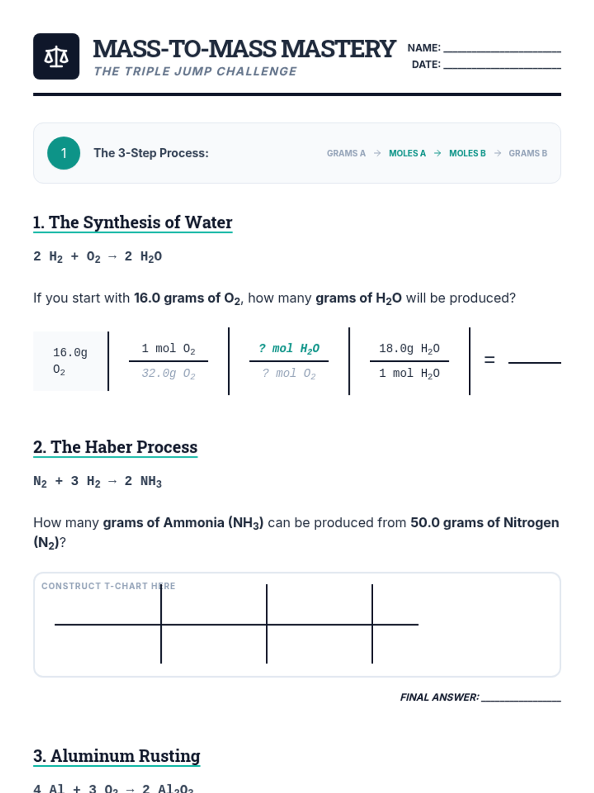Click the 16.0g O₂ starting box
This screenshot has height=793, width=594.
[70, 361]
